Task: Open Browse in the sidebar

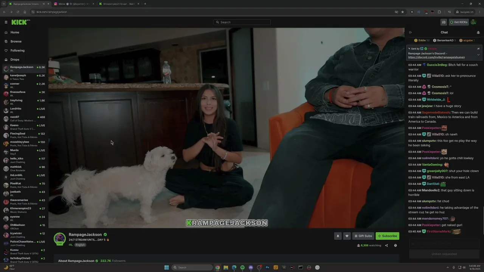Action: click(16, 42)
